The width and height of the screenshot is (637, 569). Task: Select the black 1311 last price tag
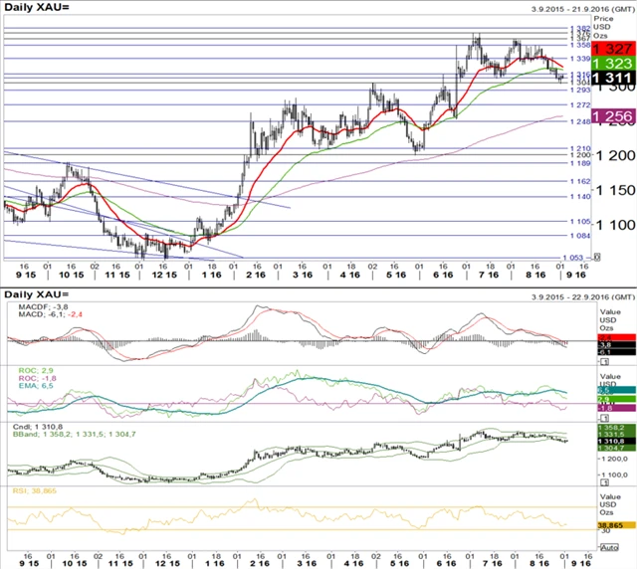612,78
